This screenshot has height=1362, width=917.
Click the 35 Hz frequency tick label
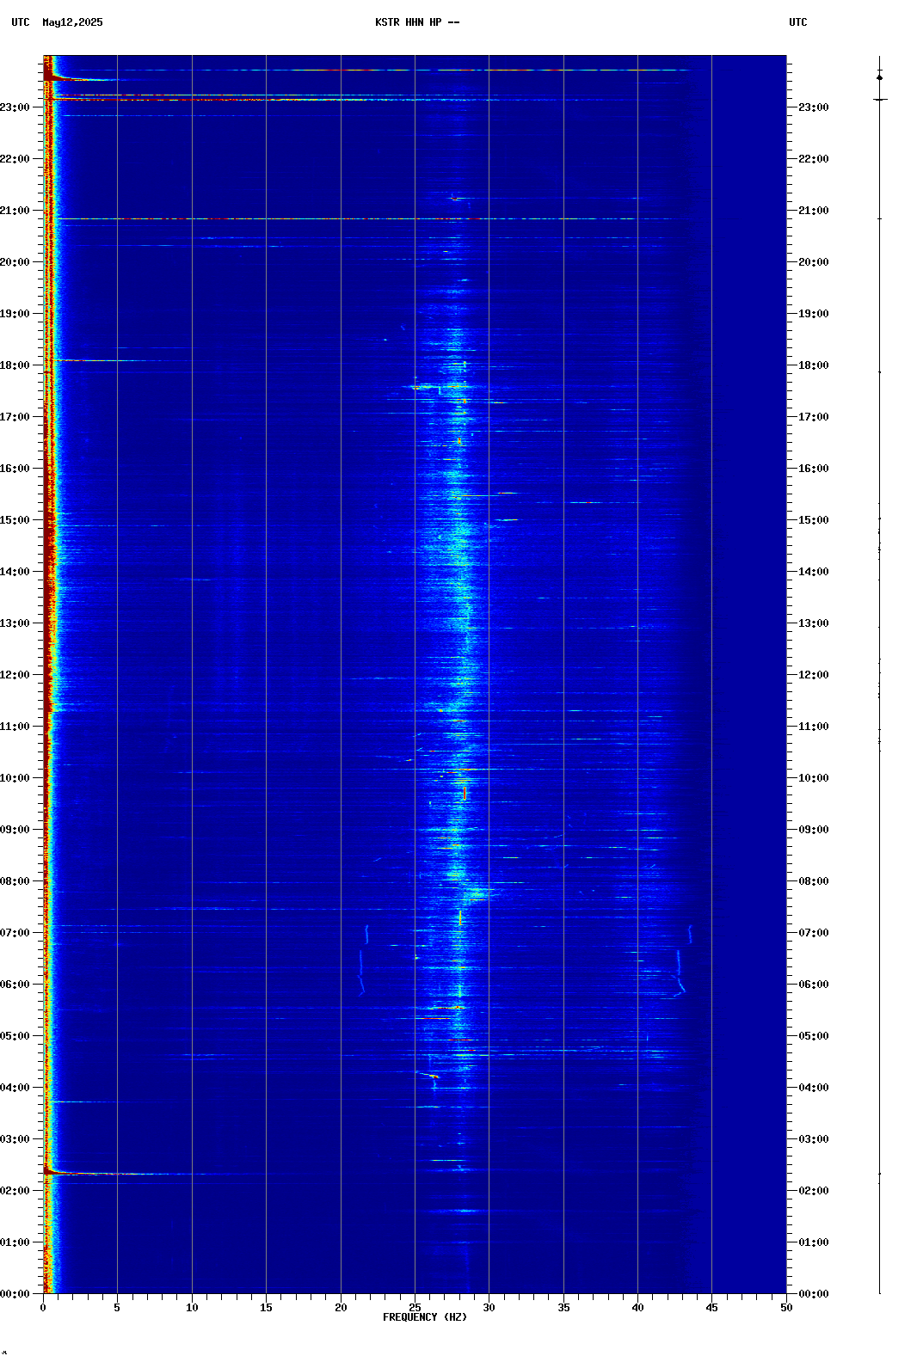point(563,1308)
